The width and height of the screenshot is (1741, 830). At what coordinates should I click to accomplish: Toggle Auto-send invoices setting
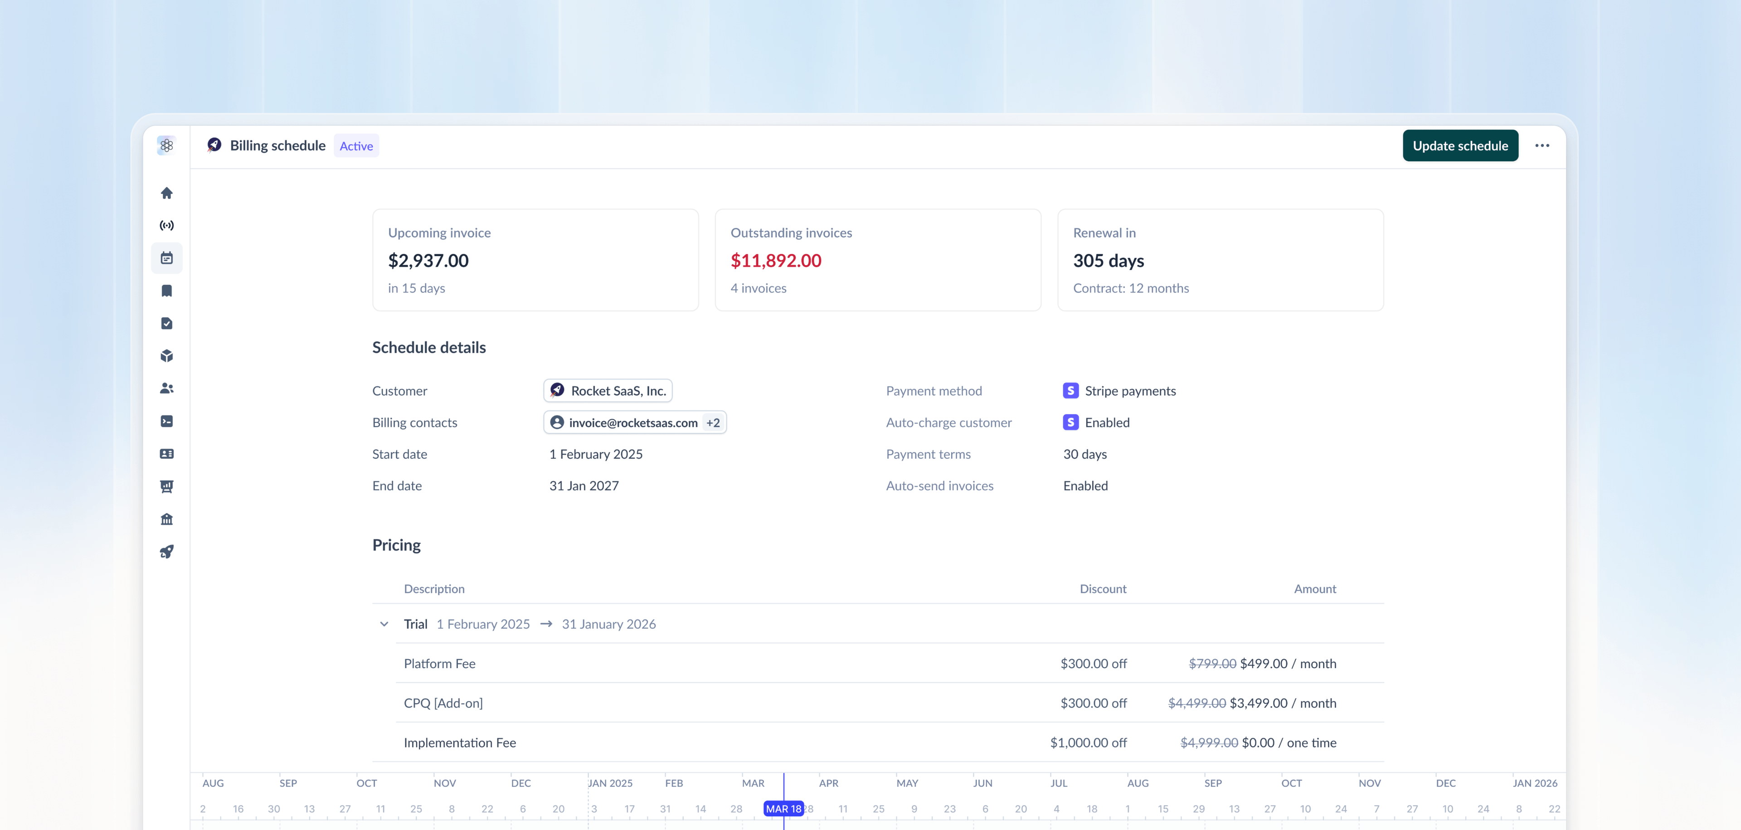tap(1085, 485)
